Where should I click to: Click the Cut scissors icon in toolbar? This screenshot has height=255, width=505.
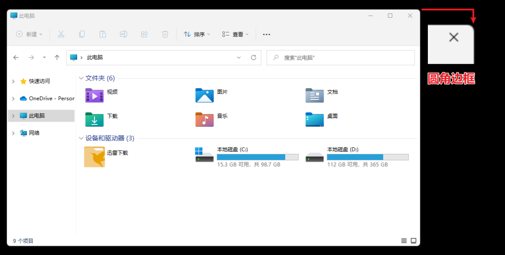click(x=61, y=34)
